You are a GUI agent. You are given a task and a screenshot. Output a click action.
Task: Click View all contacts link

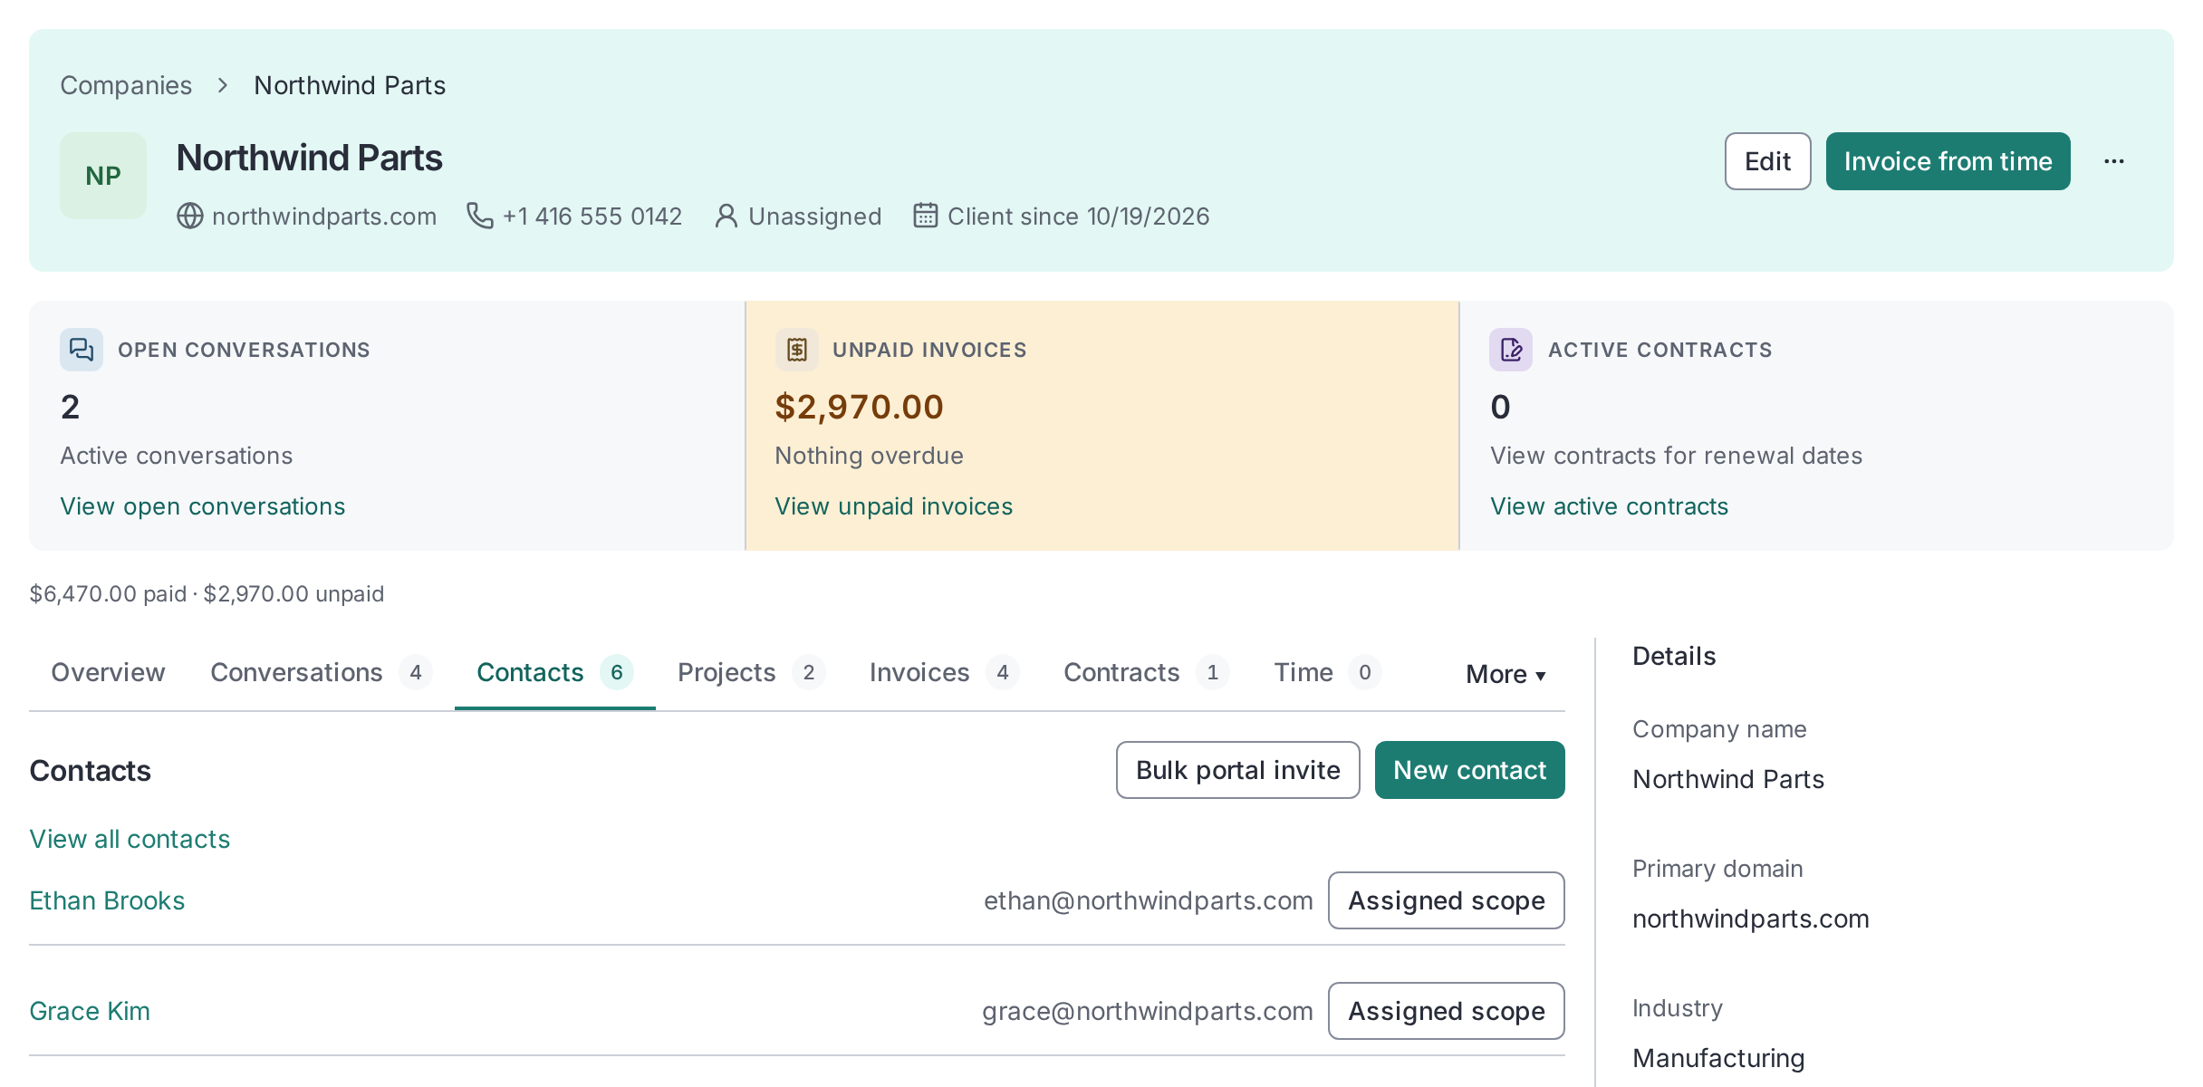(130, 839)
